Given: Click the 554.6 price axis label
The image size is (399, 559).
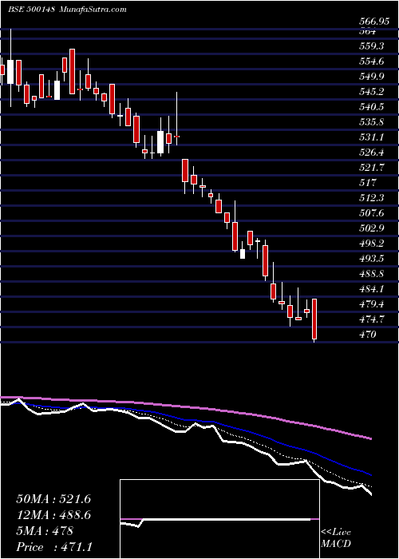Looking at the screenshot, I should tap(371, 61).
